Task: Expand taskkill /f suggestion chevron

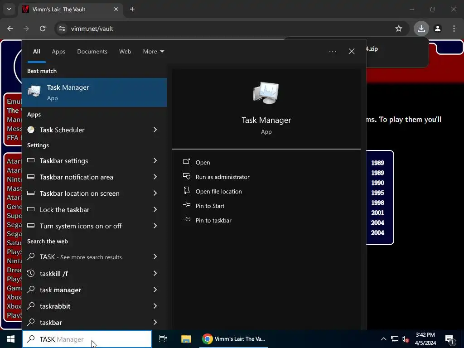Action: (155, 273)
